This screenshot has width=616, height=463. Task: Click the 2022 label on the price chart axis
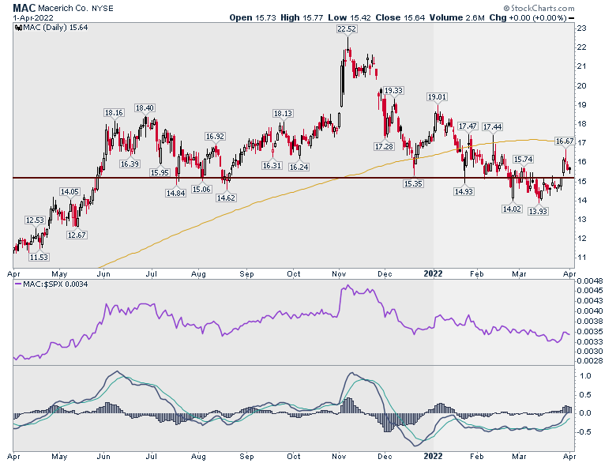coord(433,273)
